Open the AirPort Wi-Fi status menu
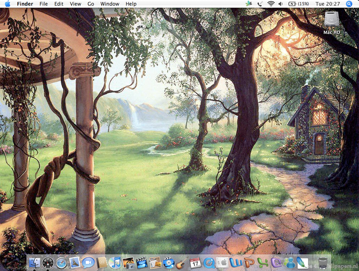The image size is (359, 271). coord(271,4)
